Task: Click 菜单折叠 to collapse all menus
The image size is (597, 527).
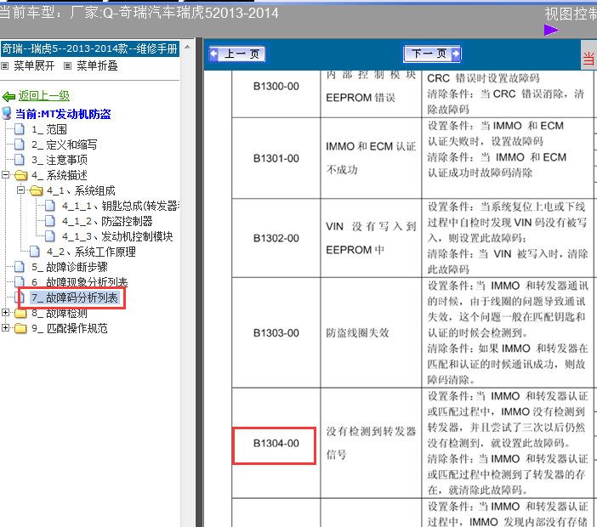Action: [x=97, y=65]
